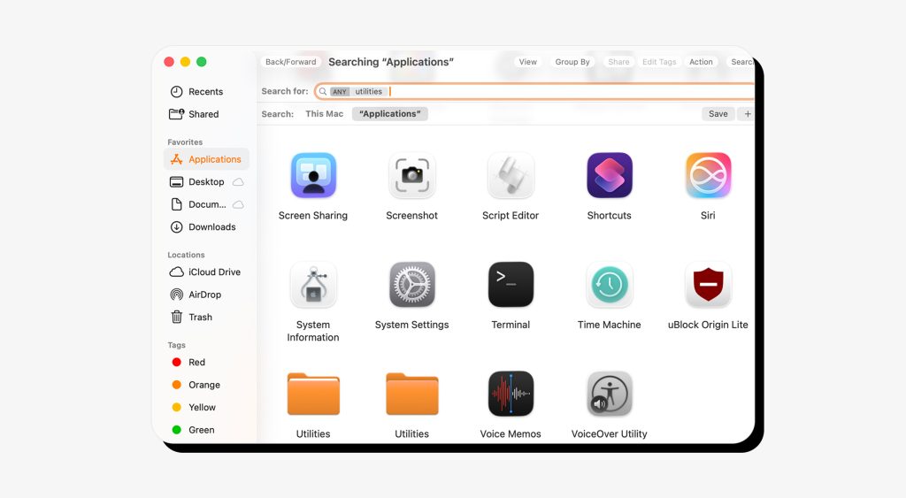Click the Siri app icon
Image resolution: width=906 pixels, height=498 pixels.
tap(708, 176)
